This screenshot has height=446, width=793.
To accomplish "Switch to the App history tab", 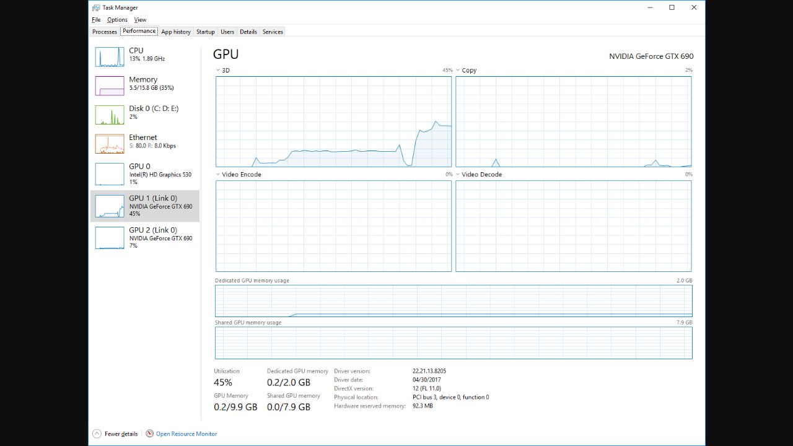I will [176, 32].
